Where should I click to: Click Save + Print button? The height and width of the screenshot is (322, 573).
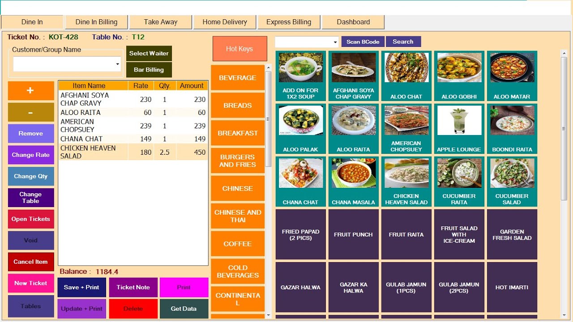81,288
